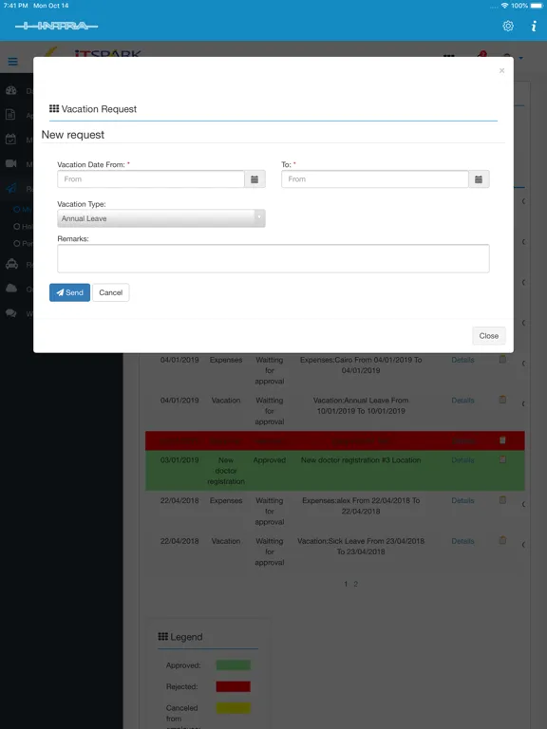This screenshot has height=729, width=547.
Task: Open Details link for New doctor registration row
Action: point(462,460)
